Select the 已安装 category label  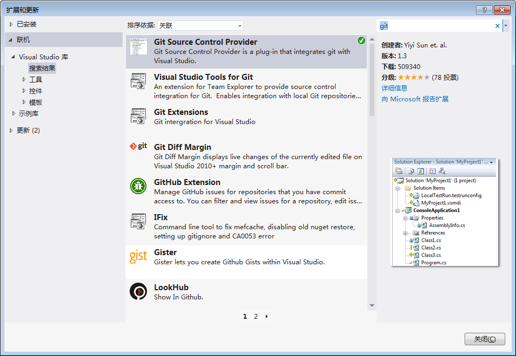click(26, 24)
